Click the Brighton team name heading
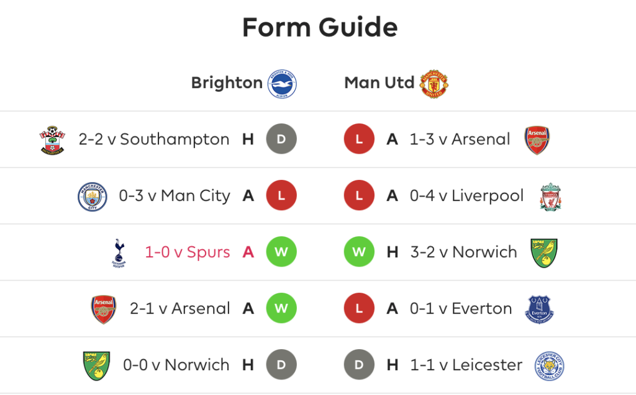The height and width of the screenshot is (395, 636). 227,83
